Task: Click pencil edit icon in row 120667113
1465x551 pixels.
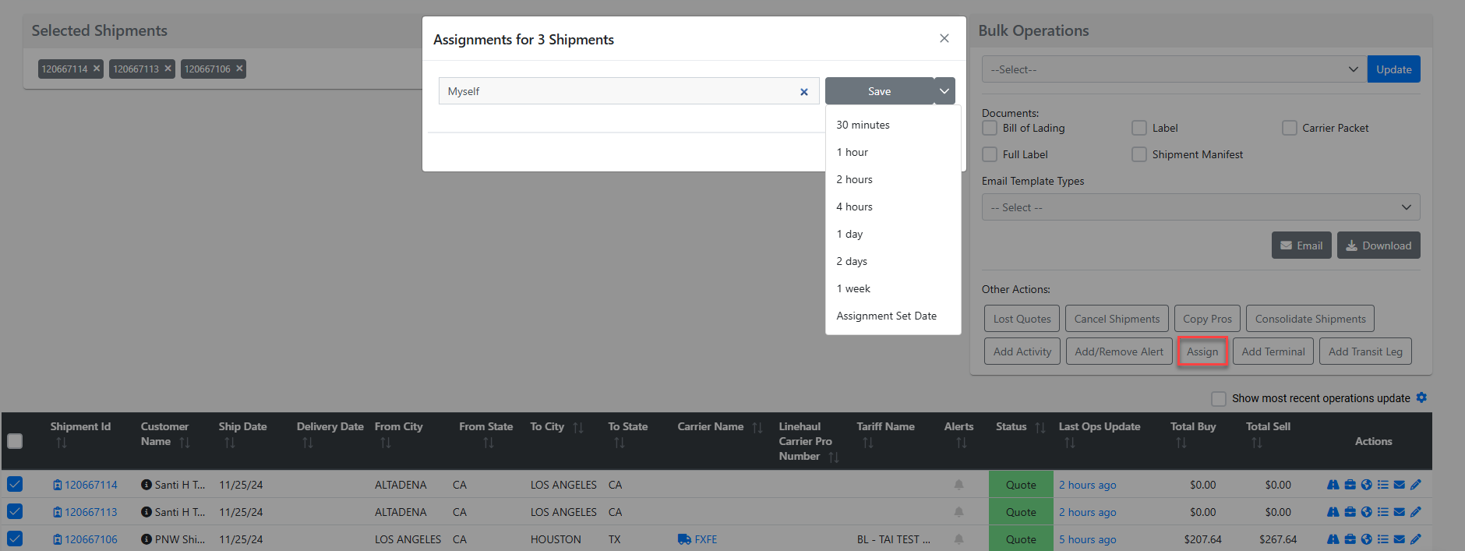Action: tap(1416, 512)
